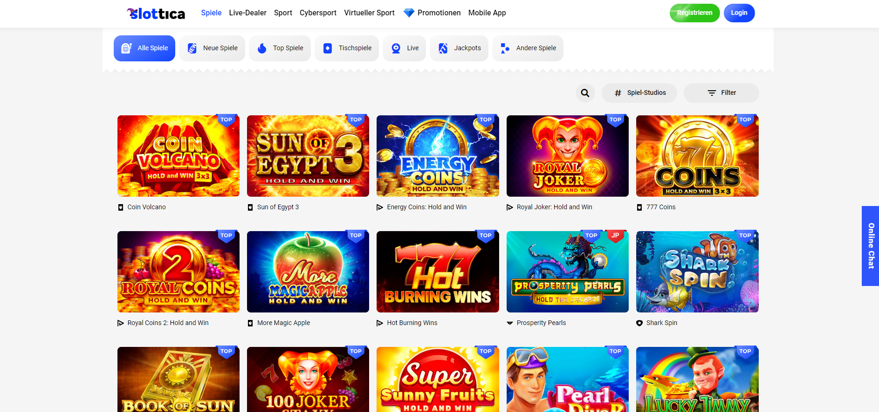
Task: Click the TOP badge on Shark Spin
Action: pyautogui.click(x=745, y=236)
